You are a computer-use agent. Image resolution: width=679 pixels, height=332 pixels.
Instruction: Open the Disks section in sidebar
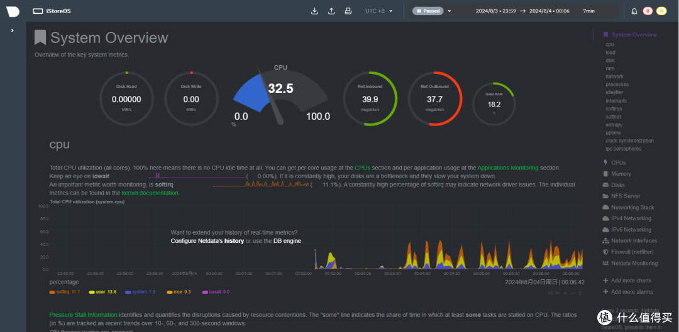(x=614, y=185)
